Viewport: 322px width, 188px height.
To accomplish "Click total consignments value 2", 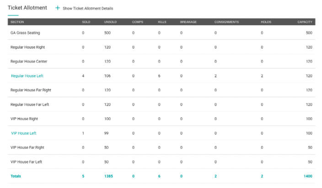I will point(215,176).
